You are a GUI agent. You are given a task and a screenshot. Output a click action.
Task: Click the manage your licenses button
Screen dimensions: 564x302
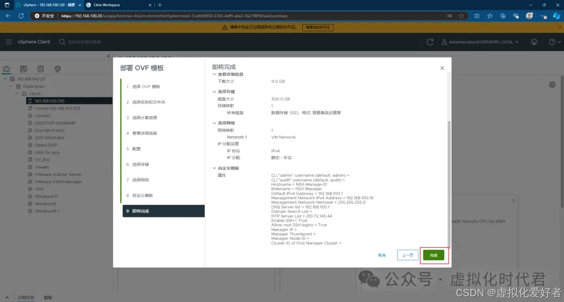[318, 27]
